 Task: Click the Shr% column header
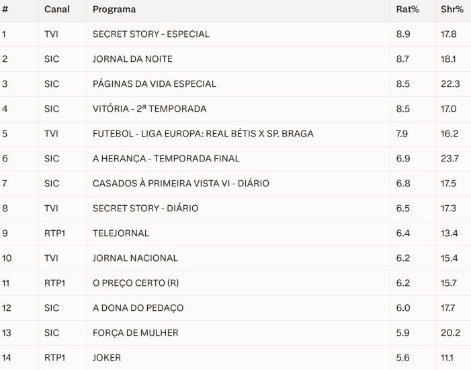[x=452, y=9]
